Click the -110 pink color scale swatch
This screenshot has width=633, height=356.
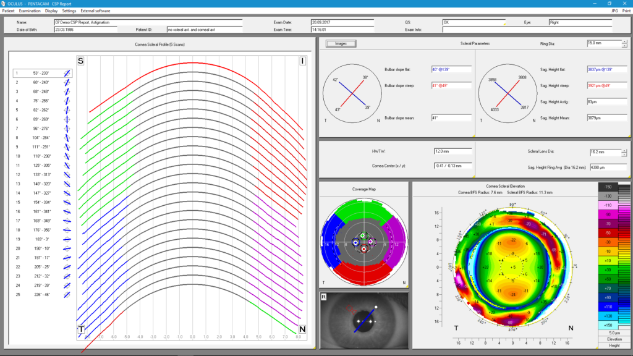click(608, 205)
